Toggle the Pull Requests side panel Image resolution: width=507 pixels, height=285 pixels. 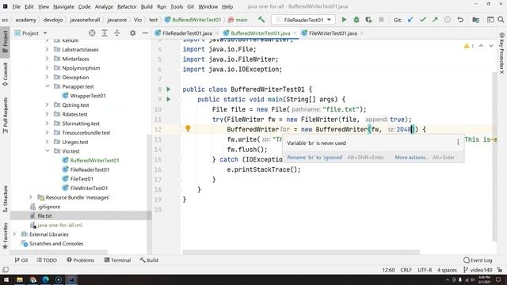click(x=6, y=116)
